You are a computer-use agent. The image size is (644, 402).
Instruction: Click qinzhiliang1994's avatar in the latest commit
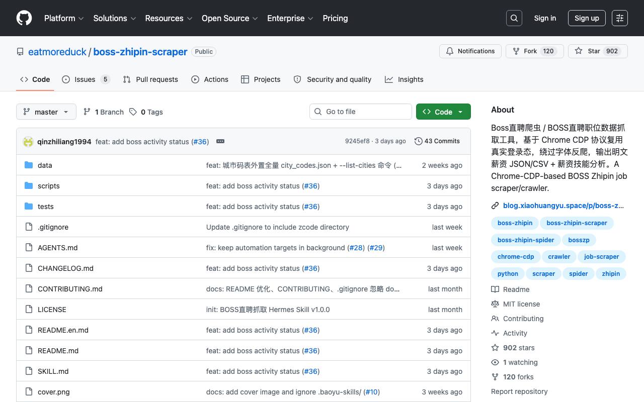(x=28, y=142)
